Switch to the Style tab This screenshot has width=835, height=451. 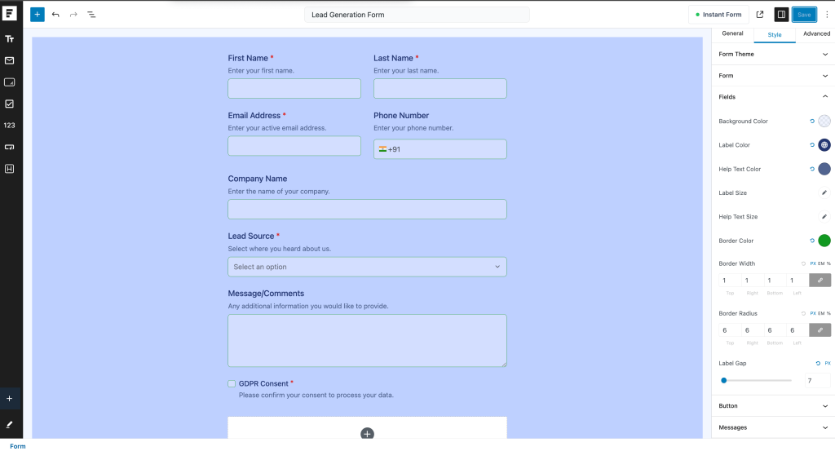click(x=775, y=34)
